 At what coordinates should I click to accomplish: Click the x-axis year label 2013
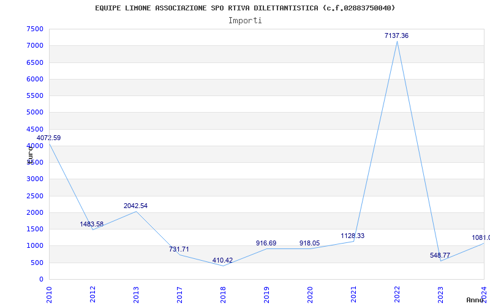[136, 294]
